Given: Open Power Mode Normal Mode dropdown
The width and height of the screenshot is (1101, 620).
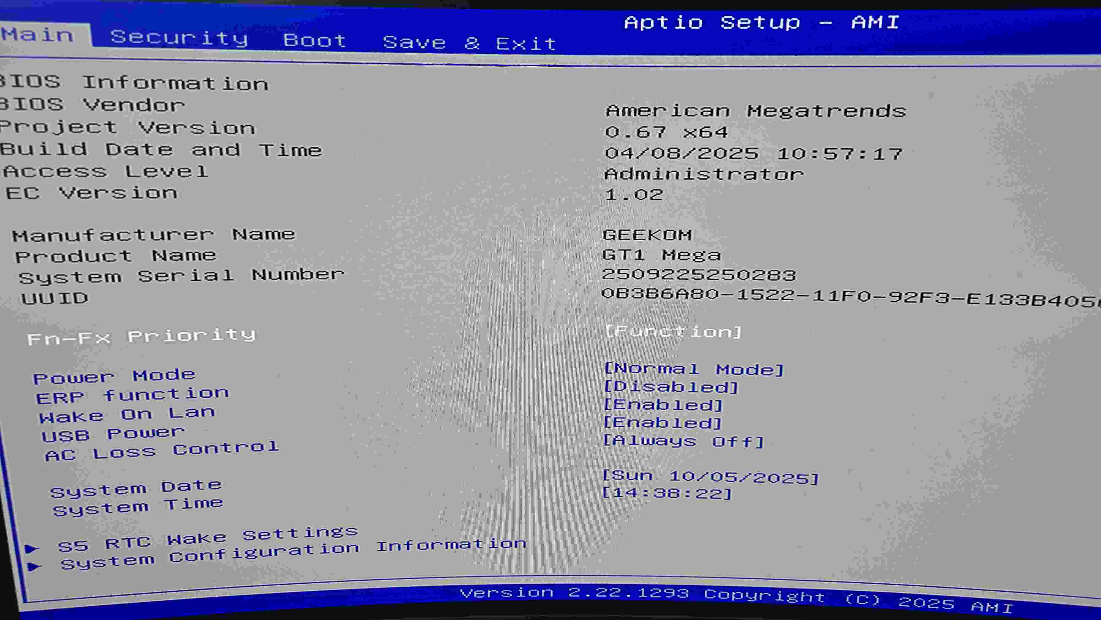Looking at the screenshot, I should click(694, 369).
